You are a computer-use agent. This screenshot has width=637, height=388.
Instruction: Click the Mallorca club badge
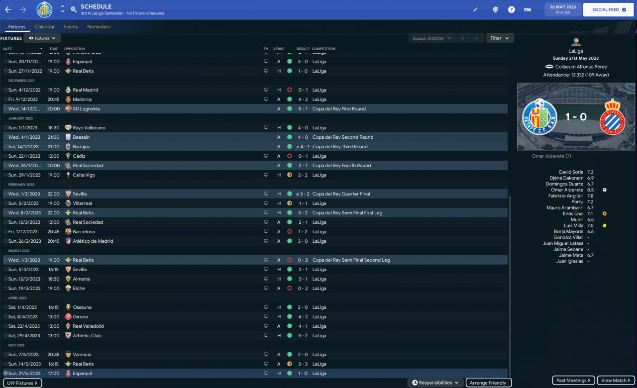(68, 99)
